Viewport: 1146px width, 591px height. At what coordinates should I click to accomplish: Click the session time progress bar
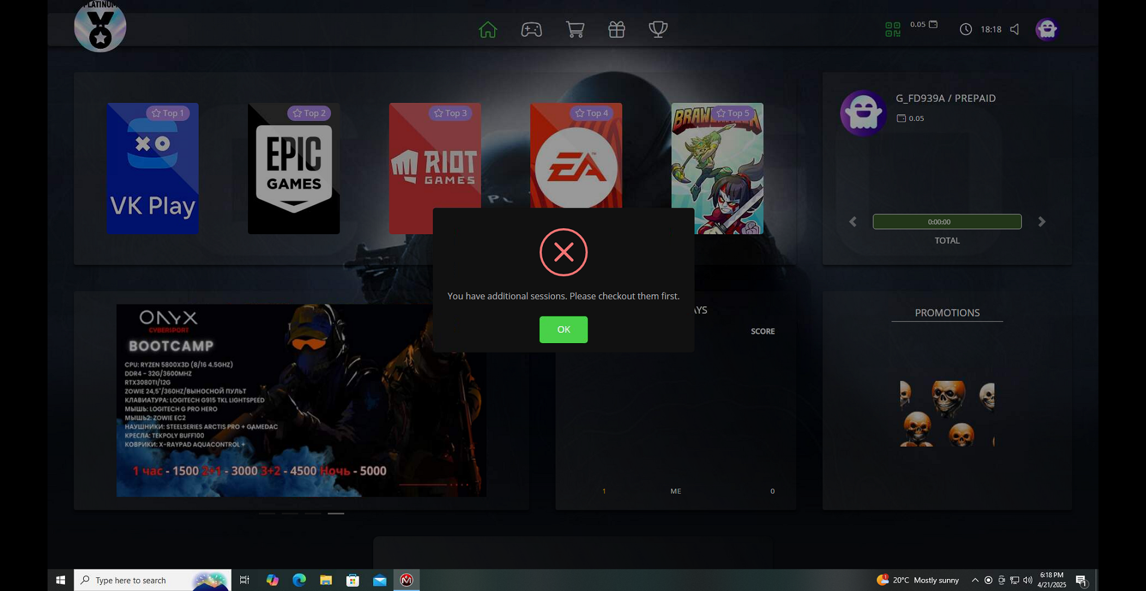947,222
